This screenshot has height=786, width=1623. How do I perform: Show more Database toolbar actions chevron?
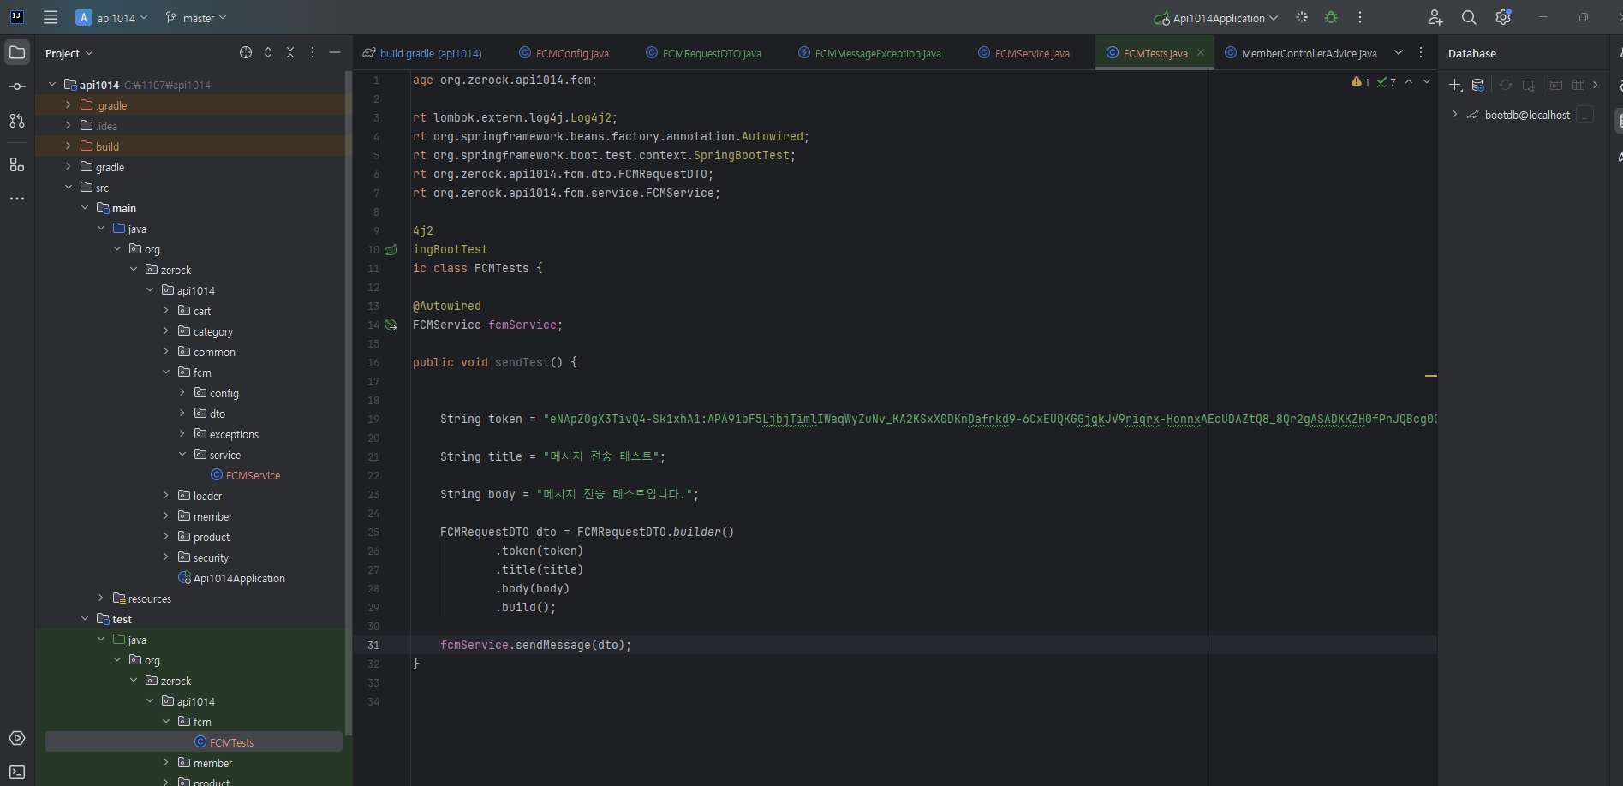tap(1596, 85)
